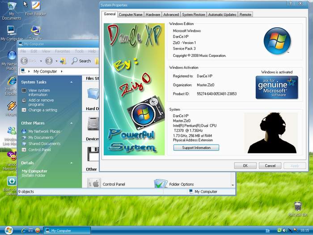The image size is (313, 235).
Task: Click the Start orb button
Action: pos(8,231)
